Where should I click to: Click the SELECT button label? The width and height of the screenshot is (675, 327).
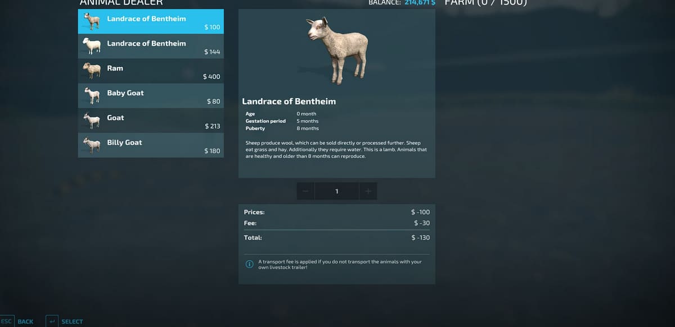[72, 321]
